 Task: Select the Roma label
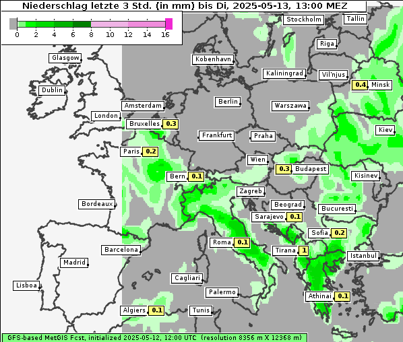pyautogui.click(x=222, y=242)
